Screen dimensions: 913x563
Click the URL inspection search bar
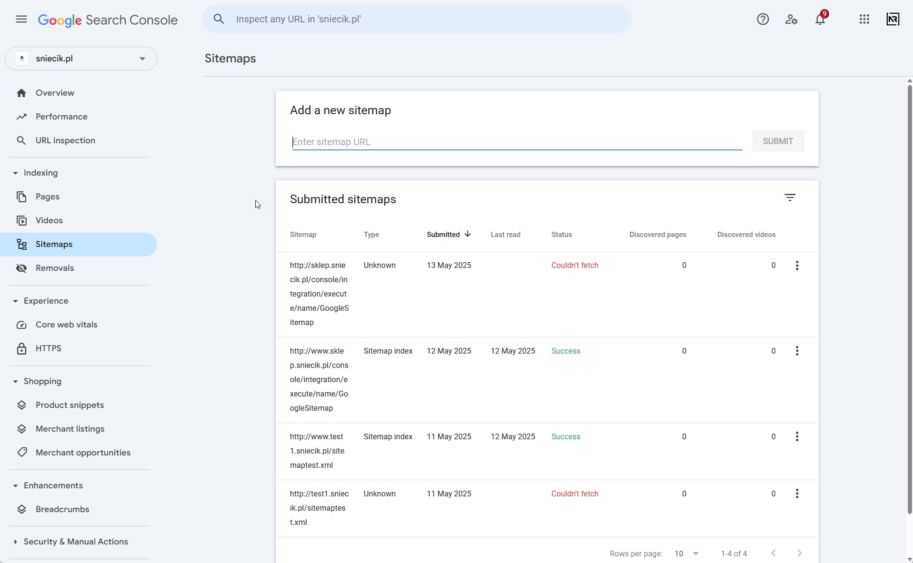pyautogui.click(x=417, y=20)
